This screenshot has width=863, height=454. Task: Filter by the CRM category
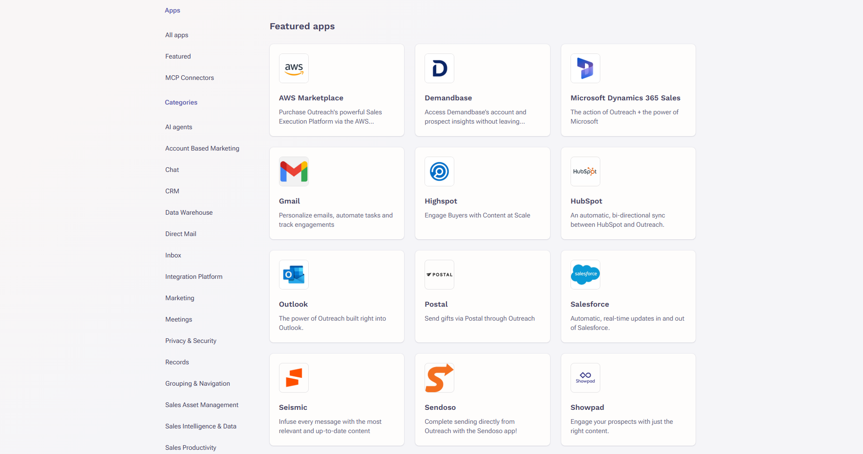click(x=172, y=191)
